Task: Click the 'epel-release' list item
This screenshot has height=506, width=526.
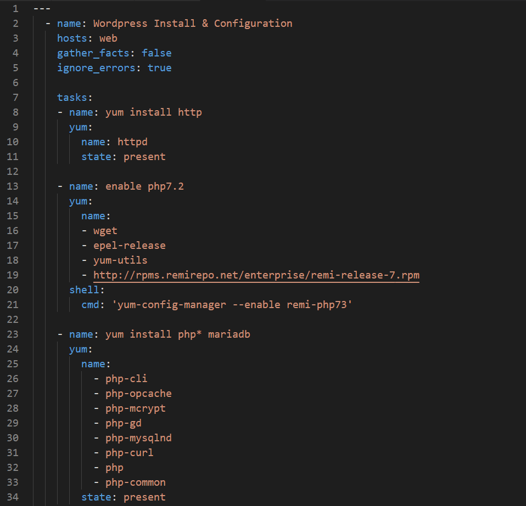Action: point(130,246)
